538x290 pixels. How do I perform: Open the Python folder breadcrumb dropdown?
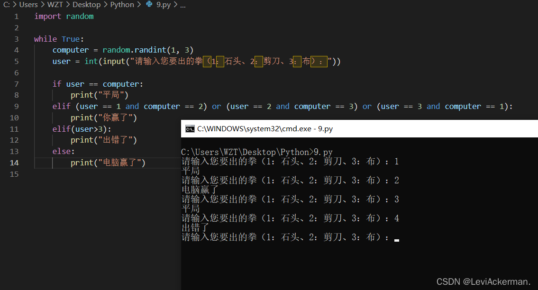tap(122, 5)
